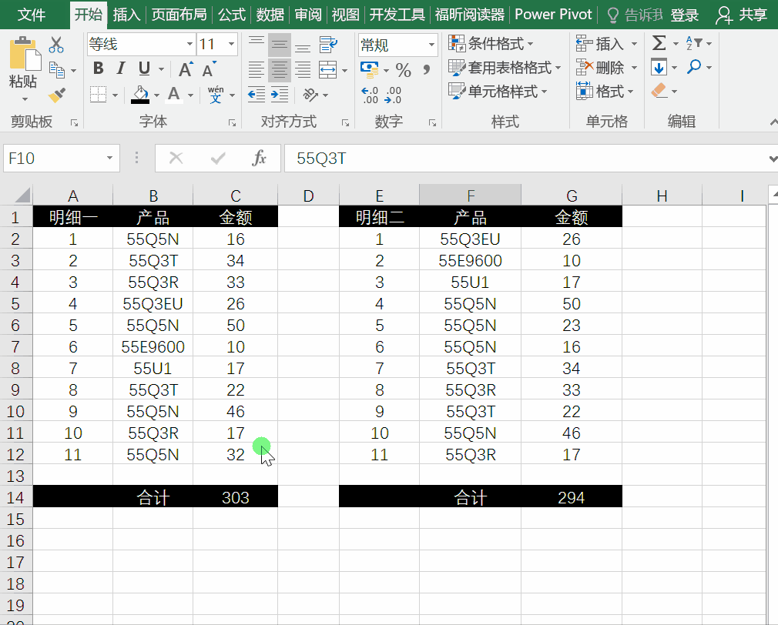Image resolution: width=778 pixels, height=625 pixels.
Task: Click the Clear eraser icon
Action: (659, 91)
